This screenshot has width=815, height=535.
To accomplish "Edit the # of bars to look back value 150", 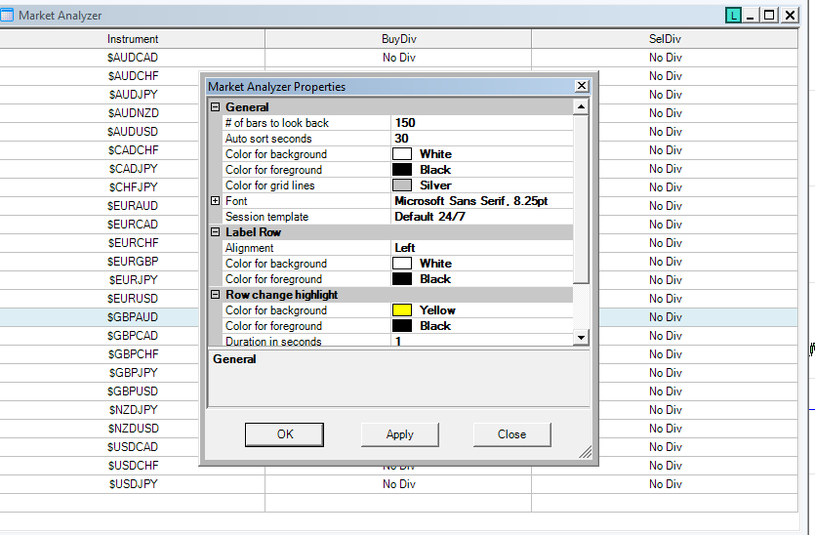I will (x=482, y=123).
